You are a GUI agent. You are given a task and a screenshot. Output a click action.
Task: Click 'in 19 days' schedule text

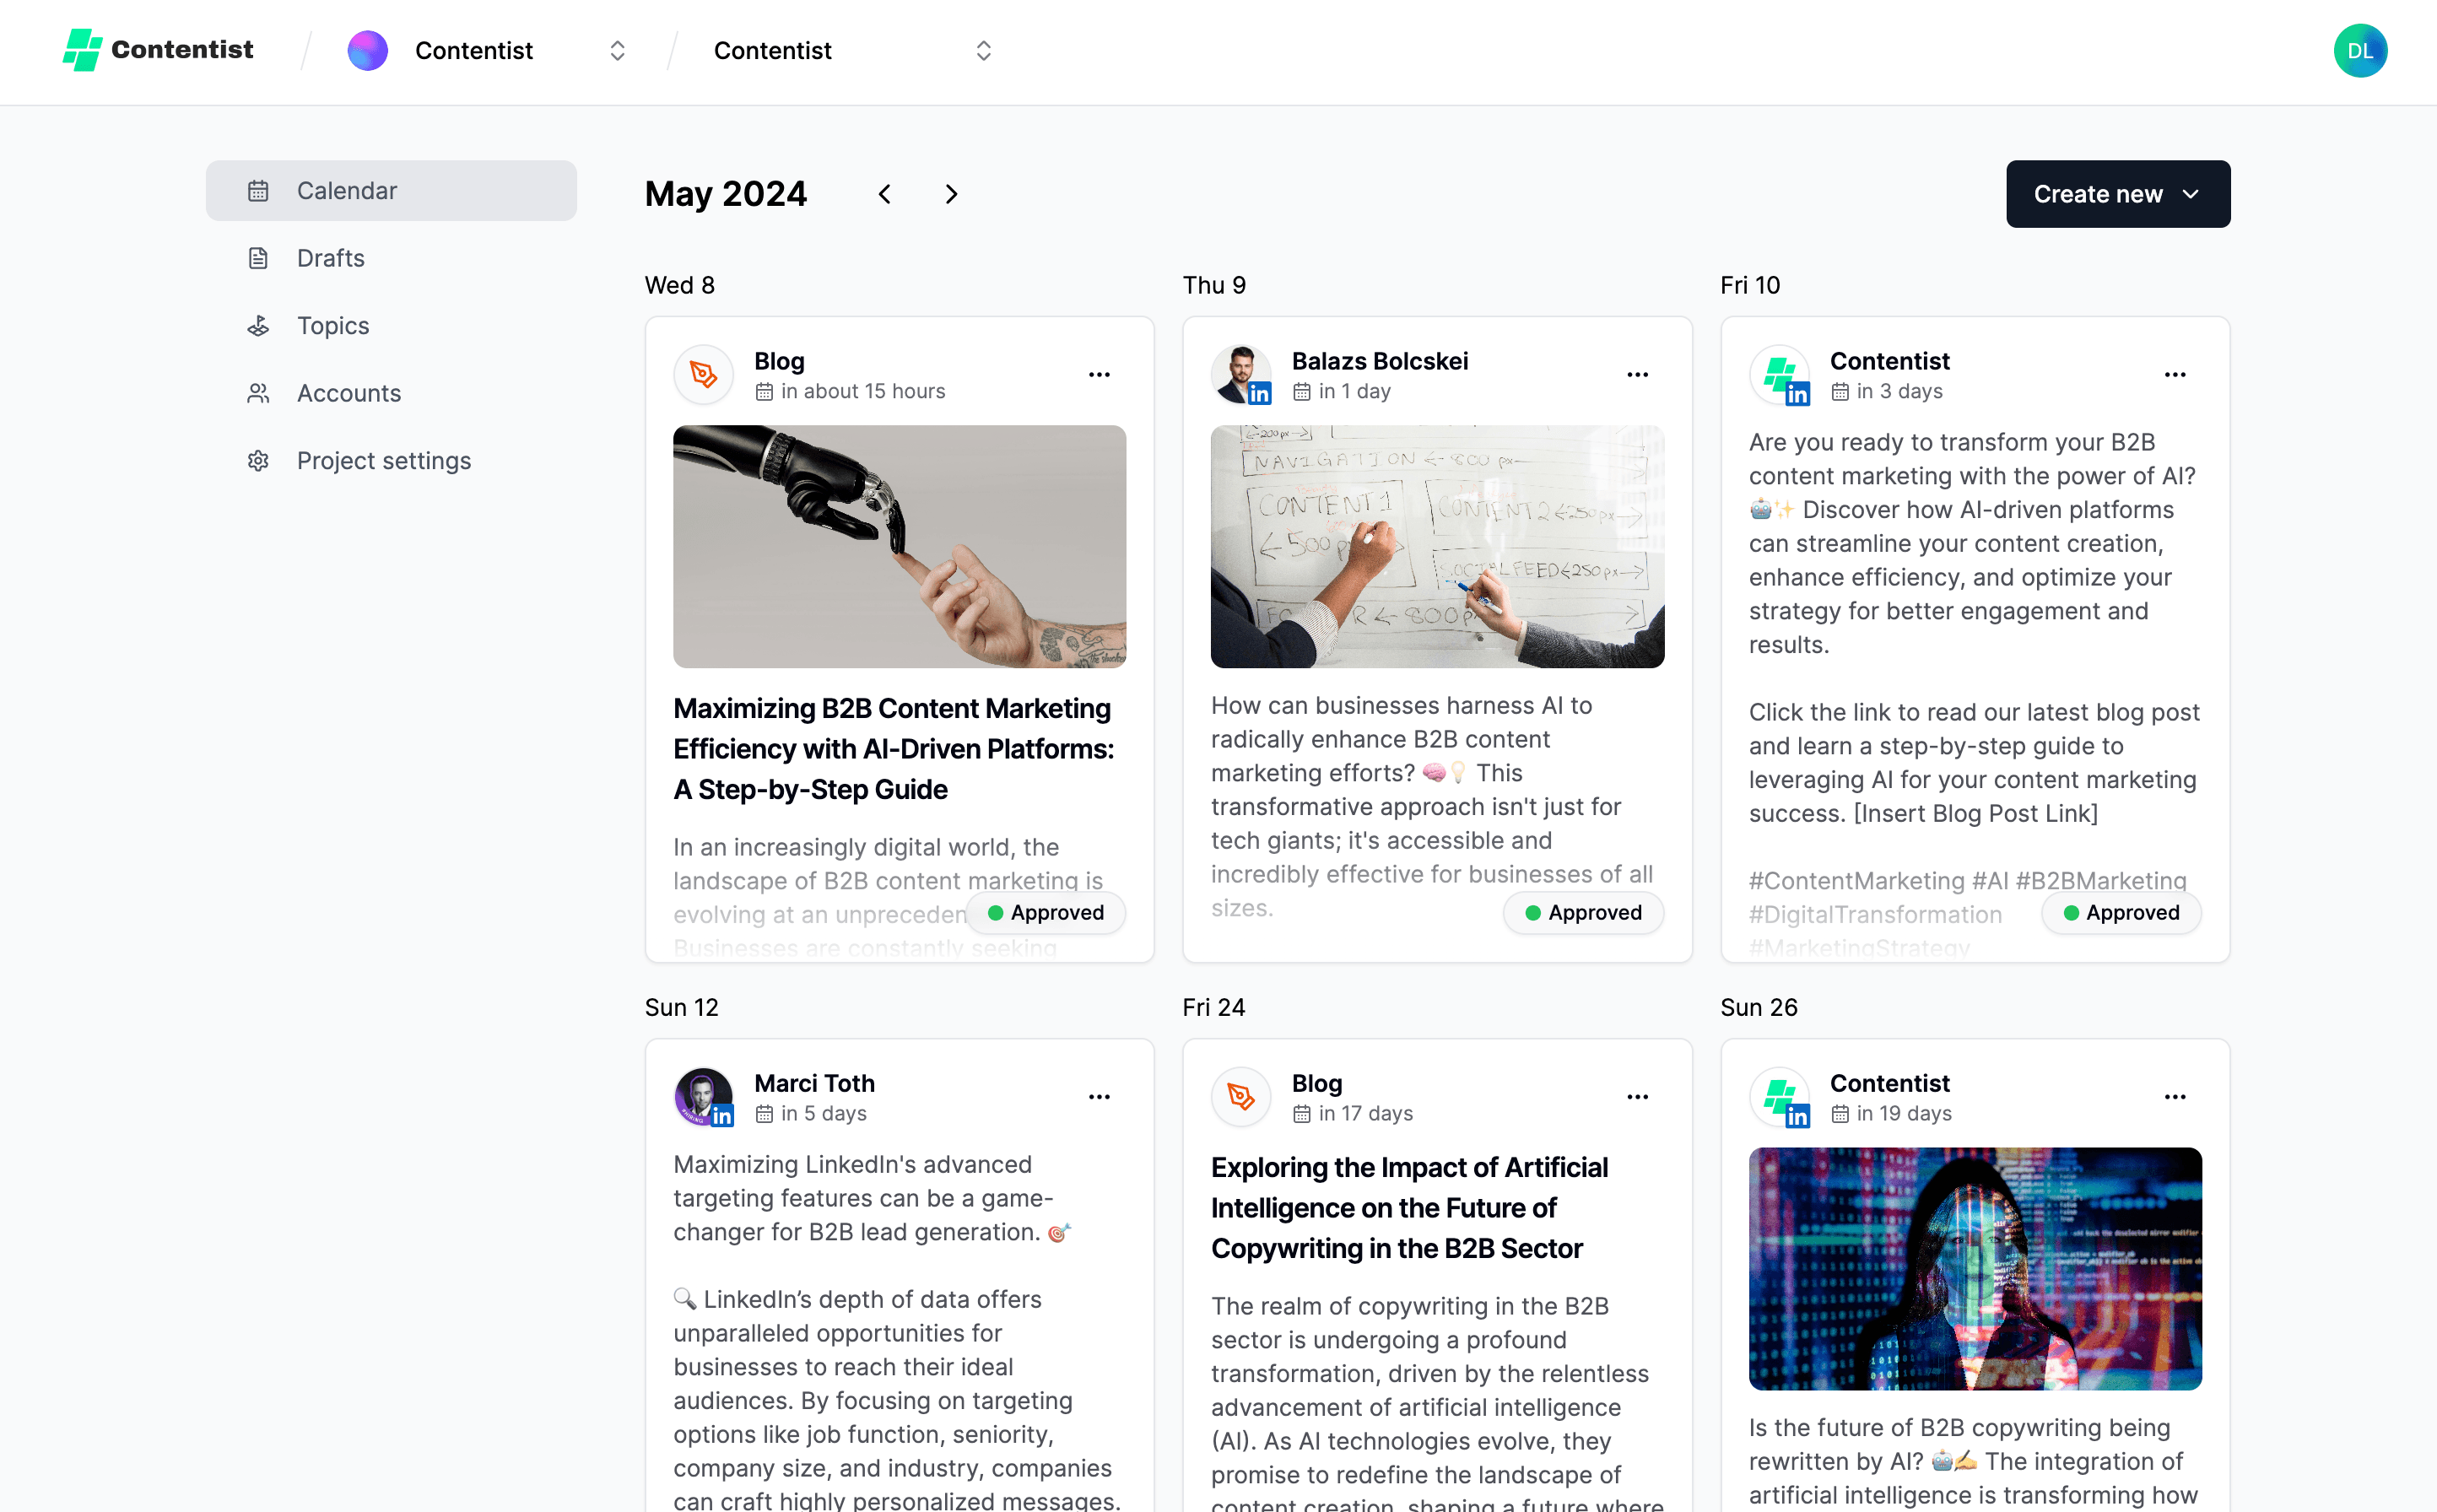point(1903,1113)
